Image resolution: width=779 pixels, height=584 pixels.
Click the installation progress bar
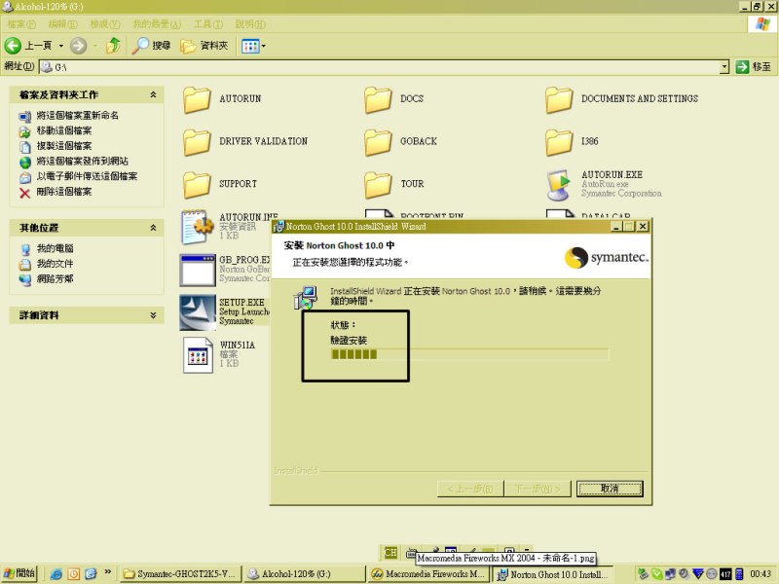click(469, 354)
